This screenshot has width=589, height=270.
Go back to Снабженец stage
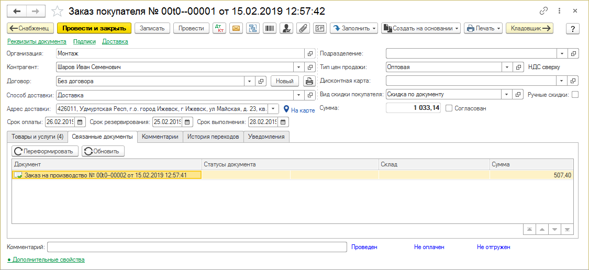[x=30, y=28]
